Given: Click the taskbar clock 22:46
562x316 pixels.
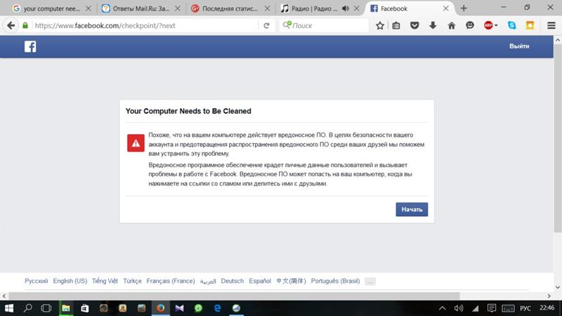Looking at the screenshot, I should (x=547, y=308).
